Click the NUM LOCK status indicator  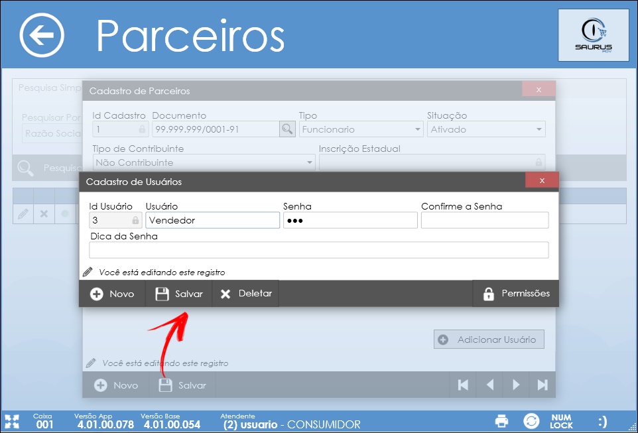pyautogui.click(x=561, y=421)
